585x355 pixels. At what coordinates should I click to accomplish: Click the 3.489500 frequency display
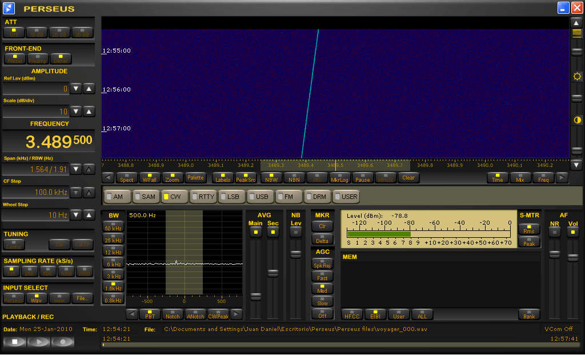pos(49,141)
